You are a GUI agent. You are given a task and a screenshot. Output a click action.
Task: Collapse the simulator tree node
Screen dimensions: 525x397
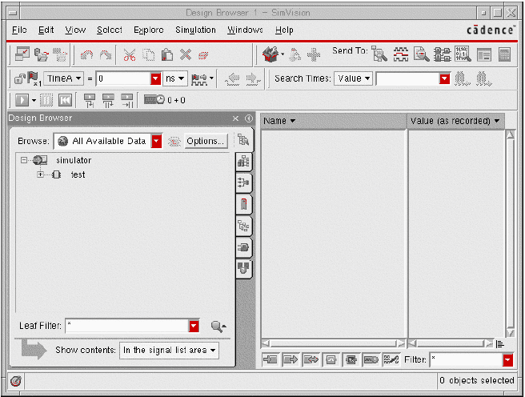[x=24, y=160]
